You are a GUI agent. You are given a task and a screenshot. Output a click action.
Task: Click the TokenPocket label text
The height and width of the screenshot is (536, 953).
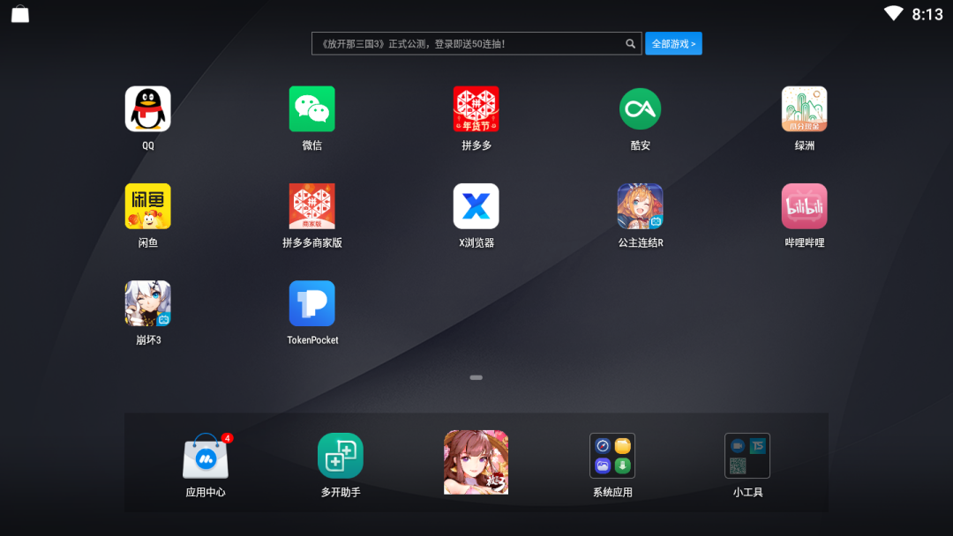(312, 340)
